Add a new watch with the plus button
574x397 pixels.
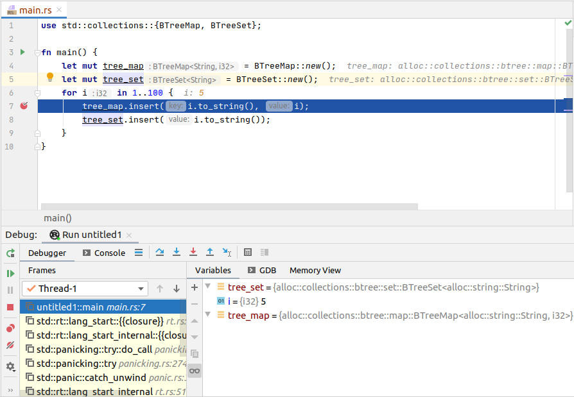click(x=195, y=287)
